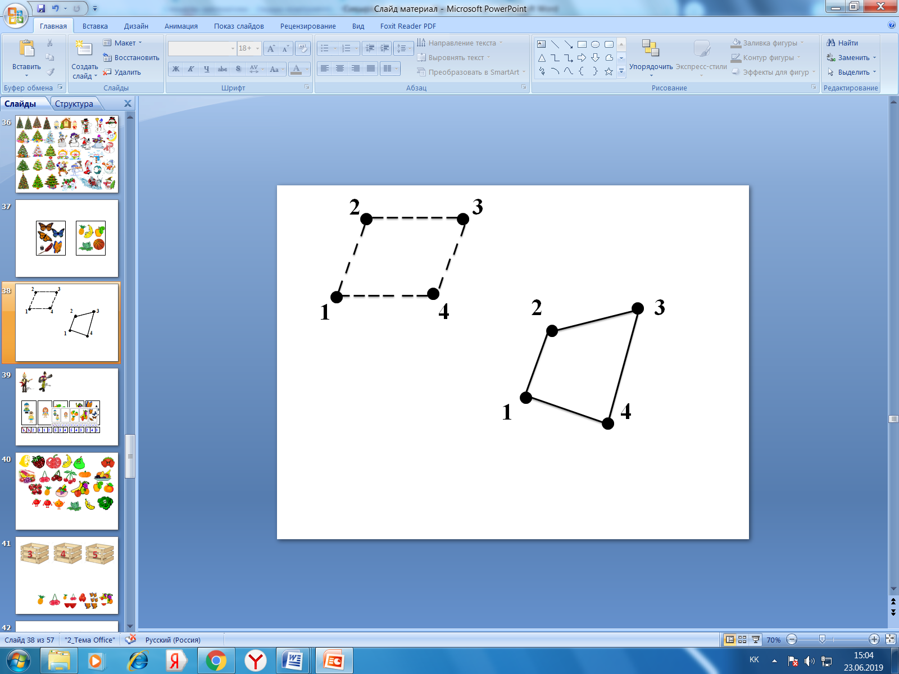
Task: Click the Найти find button
Action: tap(842, 43)
